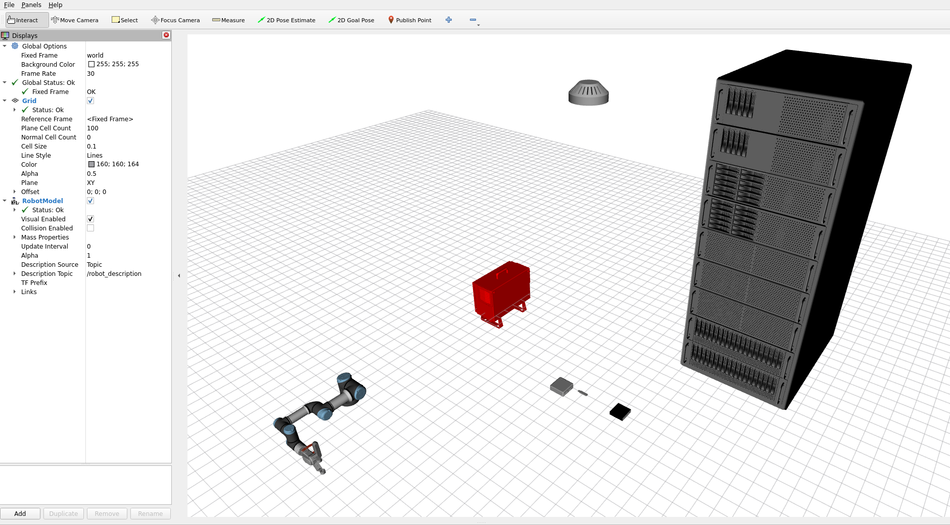Click the Grid display icon

(15, 101)
